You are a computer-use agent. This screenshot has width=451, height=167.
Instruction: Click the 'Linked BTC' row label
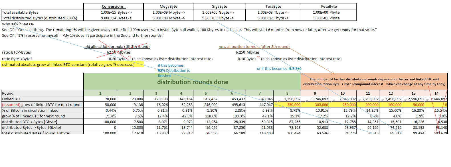coord(42,99)
